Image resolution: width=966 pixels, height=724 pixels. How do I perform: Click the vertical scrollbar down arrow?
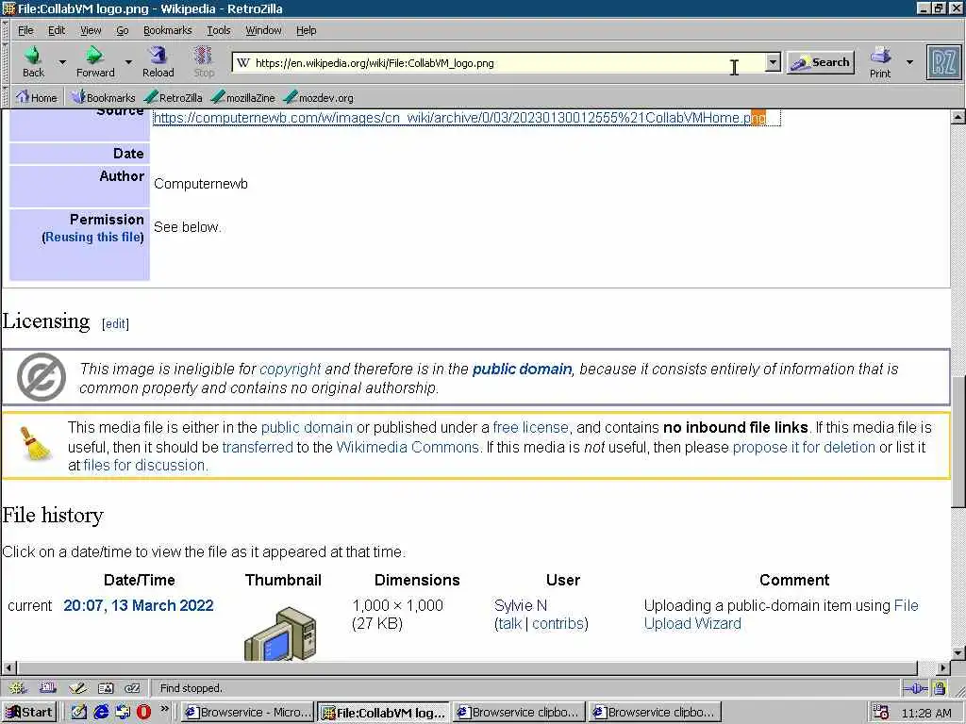tap(958, 653)
